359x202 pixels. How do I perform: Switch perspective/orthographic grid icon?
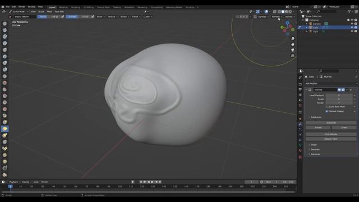click(293, 56)
